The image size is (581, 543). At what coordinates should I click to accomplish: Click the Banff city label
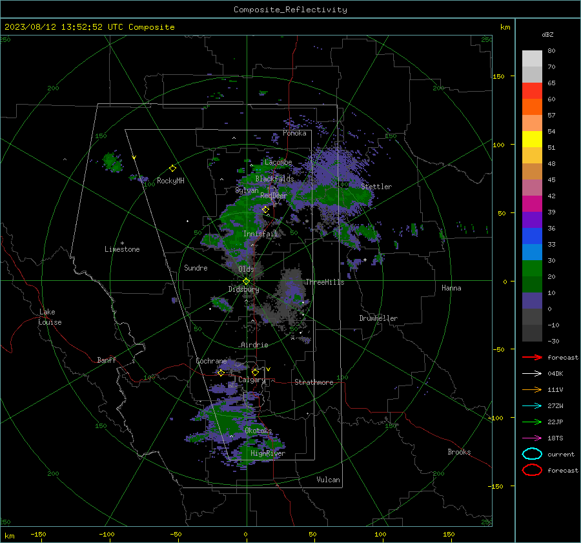(107, 360)
